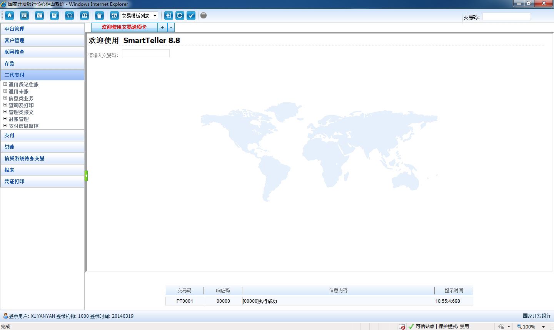Viewport: 554px width, 330px height.
Task: Select the 对账管理 tree label
Action: tap(18, 119)
